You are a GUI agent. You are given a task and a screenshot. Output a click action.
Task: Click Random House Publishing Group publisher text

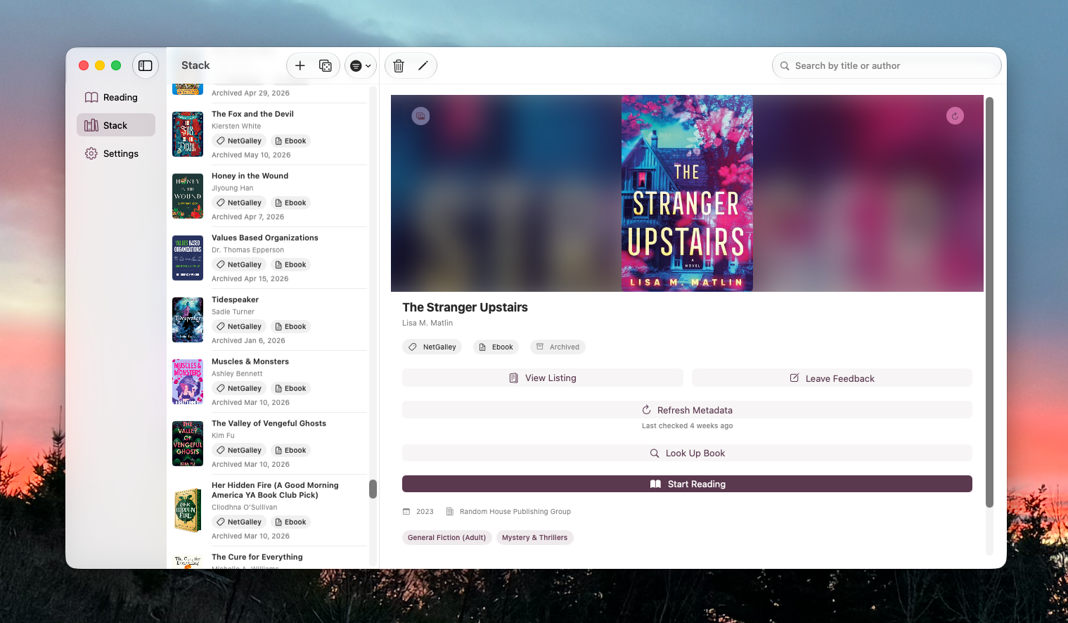coord(515,512)
